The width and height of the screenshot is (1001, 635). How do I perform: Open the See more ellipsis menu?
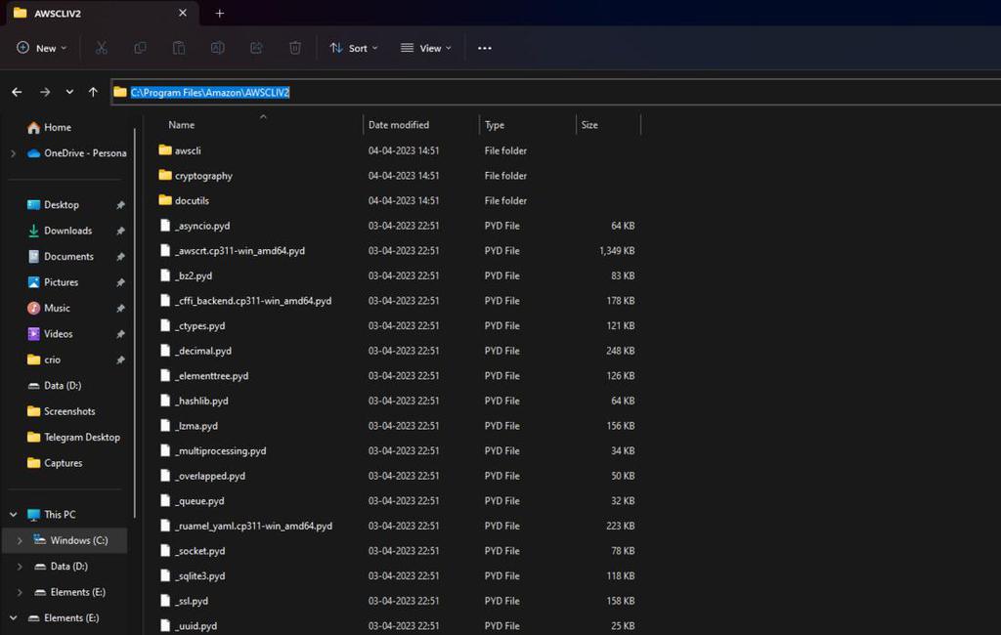click(x=484, y=48)
